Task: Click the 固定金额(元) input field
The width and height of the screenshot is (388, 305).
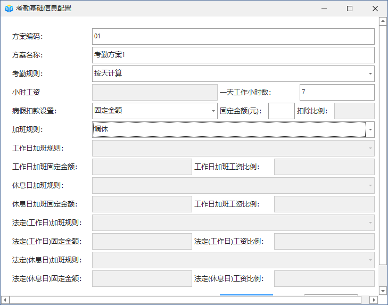Action: 282,111
